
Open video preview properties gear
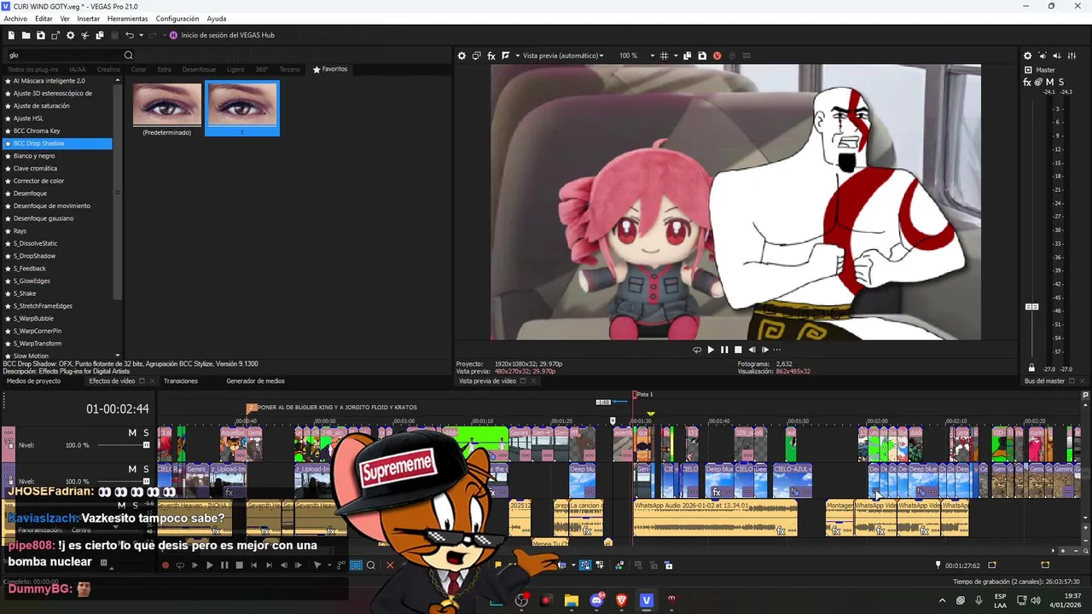462,55
